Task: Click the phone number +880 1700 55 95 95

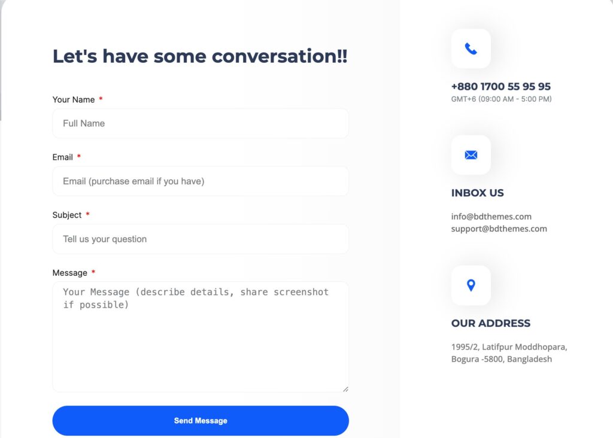Action: pyautogui.click(x=501, y=86)
